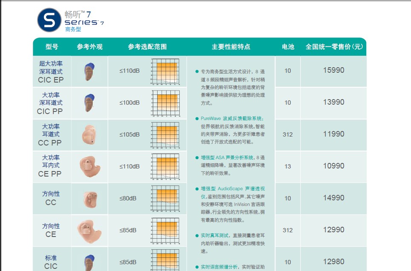Click the 实时语言频谱分析 feature text
The height and width of the screenshot is (271, 411).
click(219, 267)
